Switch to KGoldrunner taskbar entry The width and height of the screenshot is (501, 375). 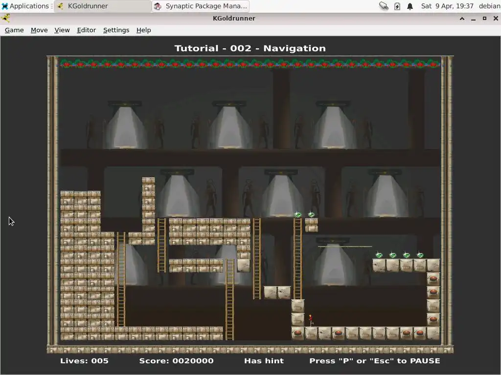[102, 6]
